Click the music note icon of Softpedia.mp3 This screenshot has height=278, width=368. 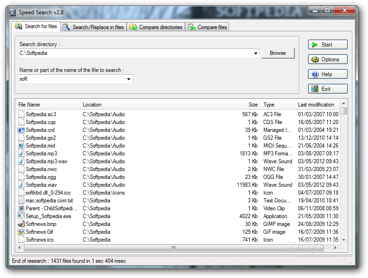21,154
